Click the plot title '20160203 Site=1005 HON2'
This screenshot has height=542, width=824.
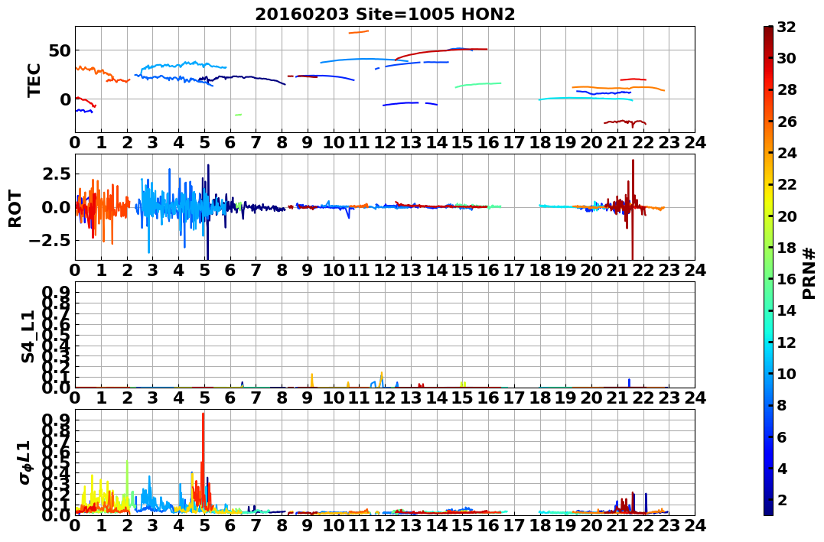pos(385,15)
